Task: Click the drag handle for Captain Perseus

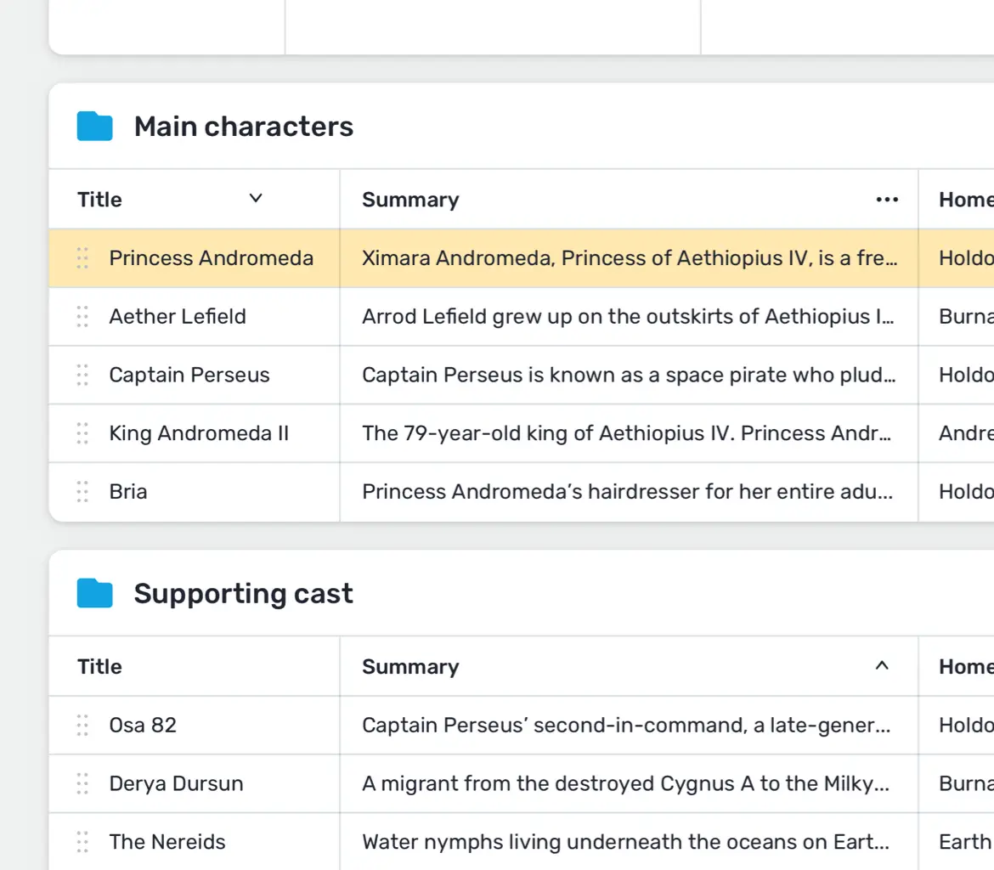Action: click(x=82, y=375)
